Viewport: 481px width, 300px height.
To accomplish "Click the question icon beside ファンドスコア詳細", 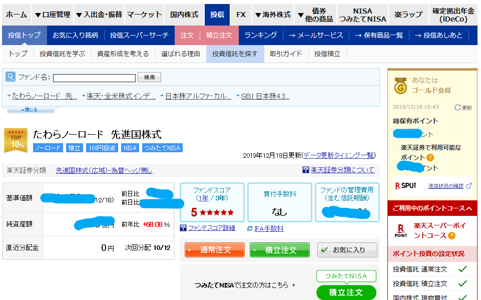I will click(x=183, y=228).
